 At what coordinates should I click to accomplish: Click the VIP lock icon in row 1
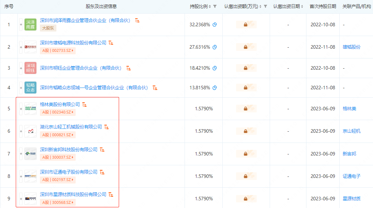tap(246, 25)
